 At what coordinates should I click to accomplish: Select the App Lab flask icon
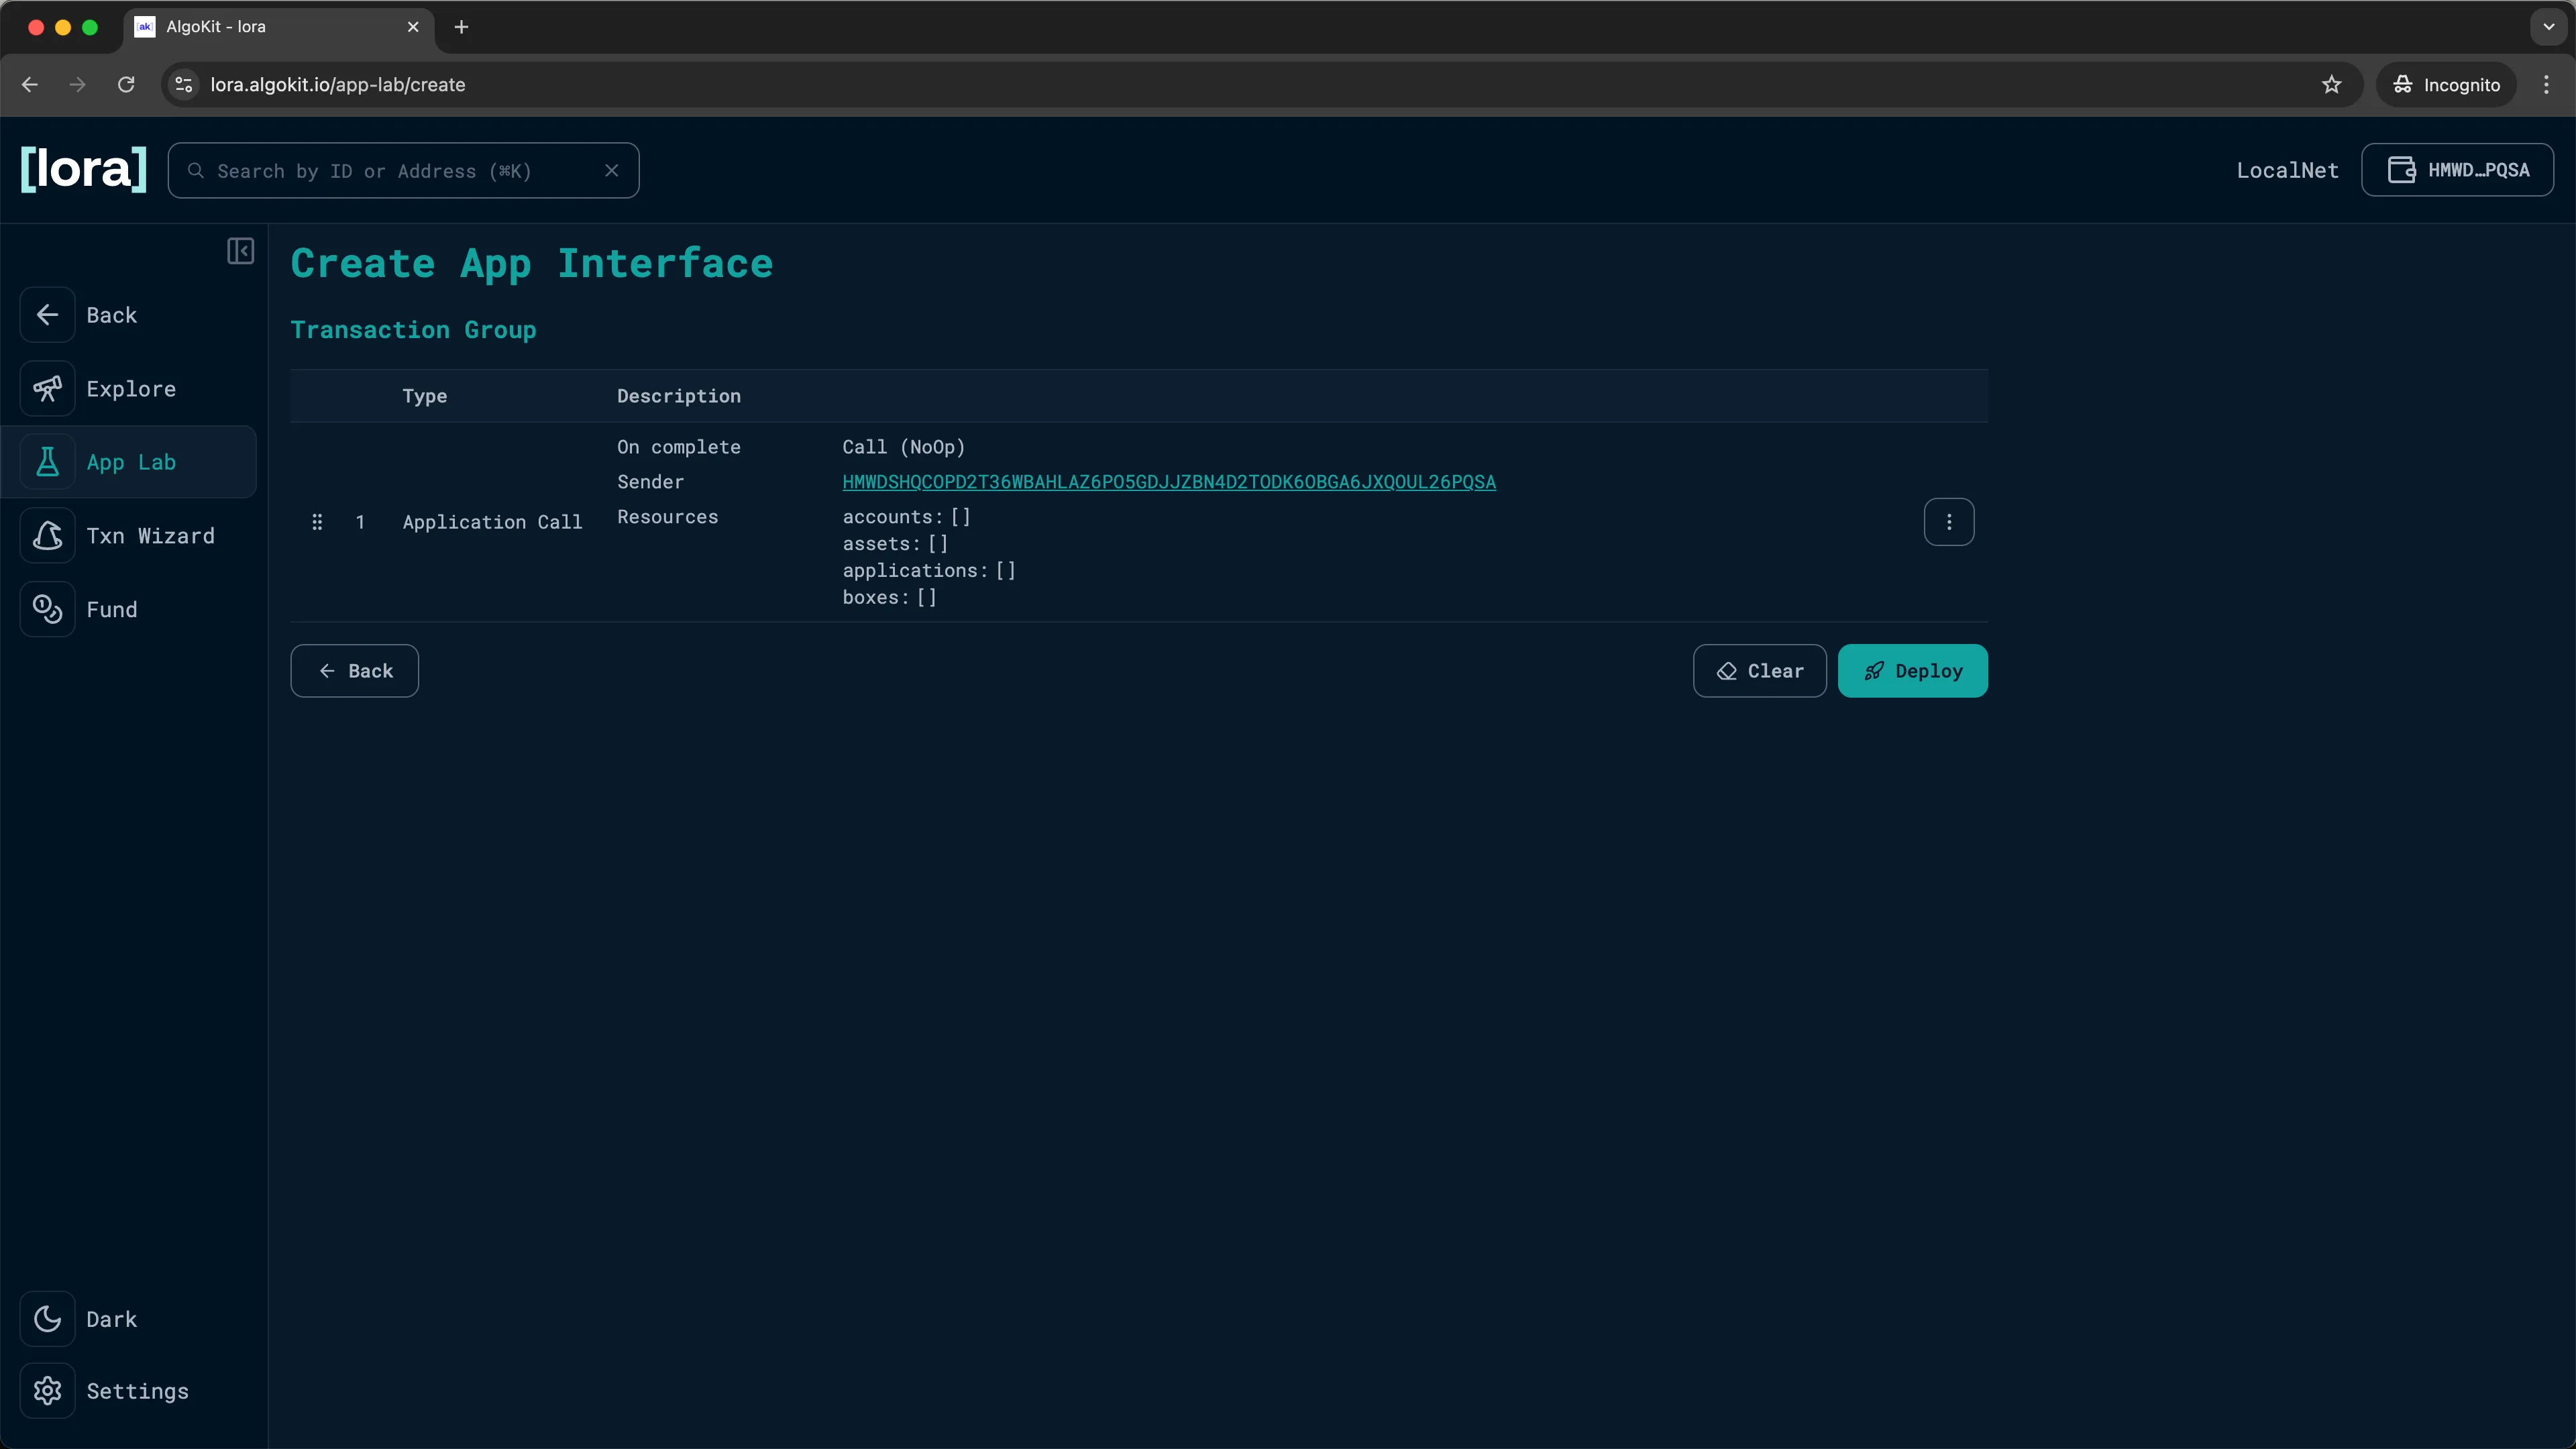pos(48,462)
